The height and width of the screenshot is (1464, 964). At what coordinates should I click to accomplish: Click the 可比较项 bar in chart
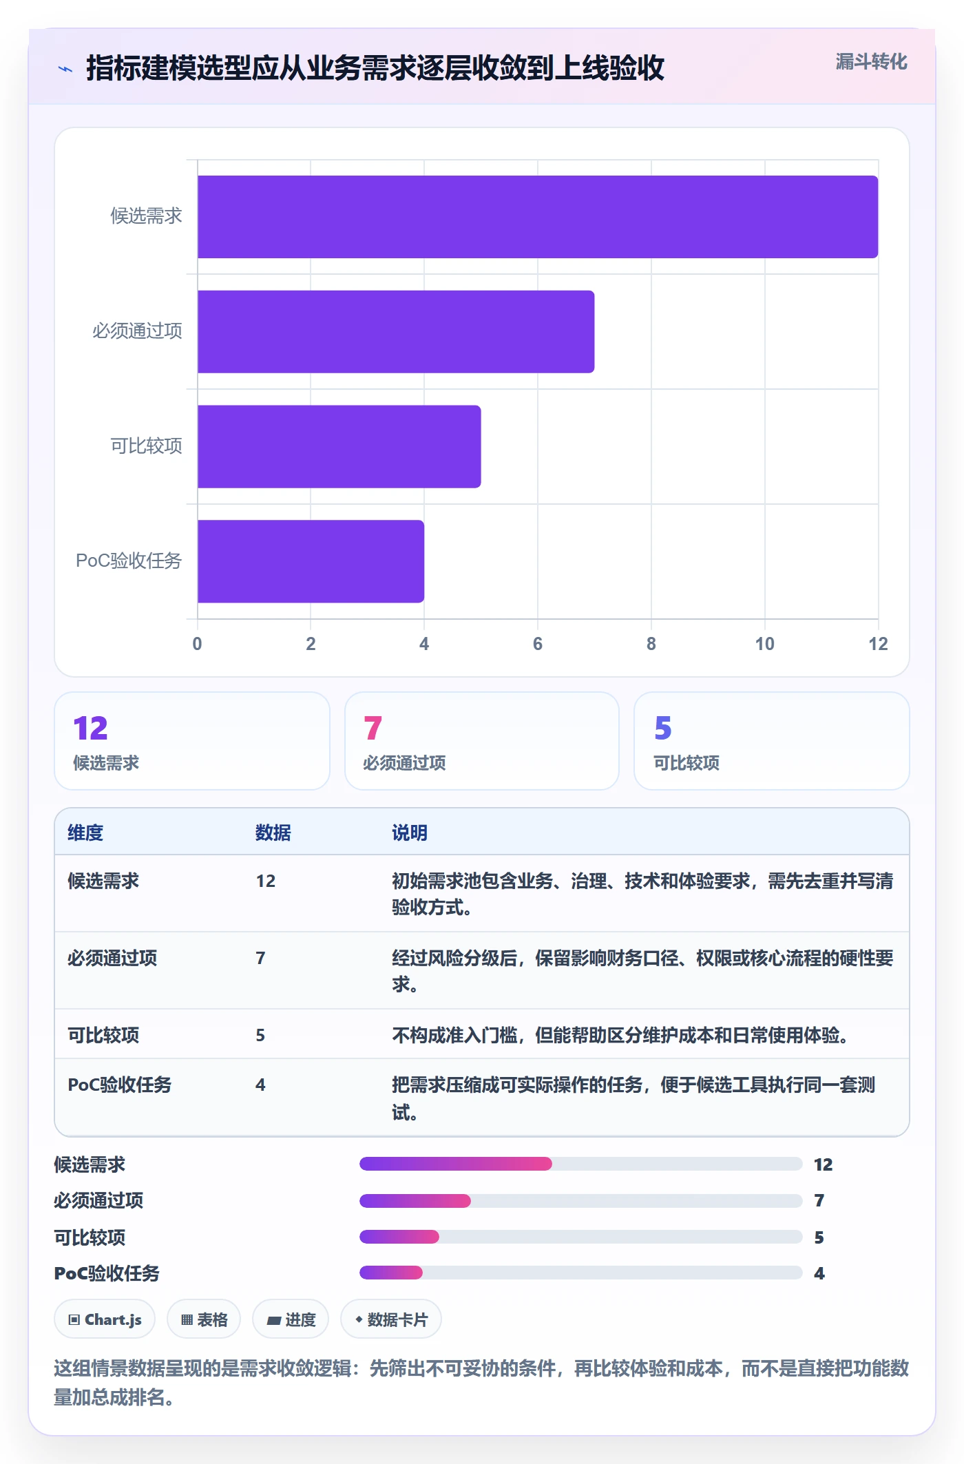click(339, 446)
